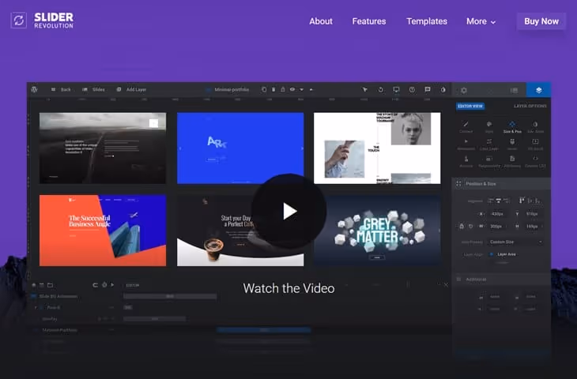The height and width of the screenshot is (379, 577).
Task: Open the Responsivity icon option
Action: coord(488,162)
